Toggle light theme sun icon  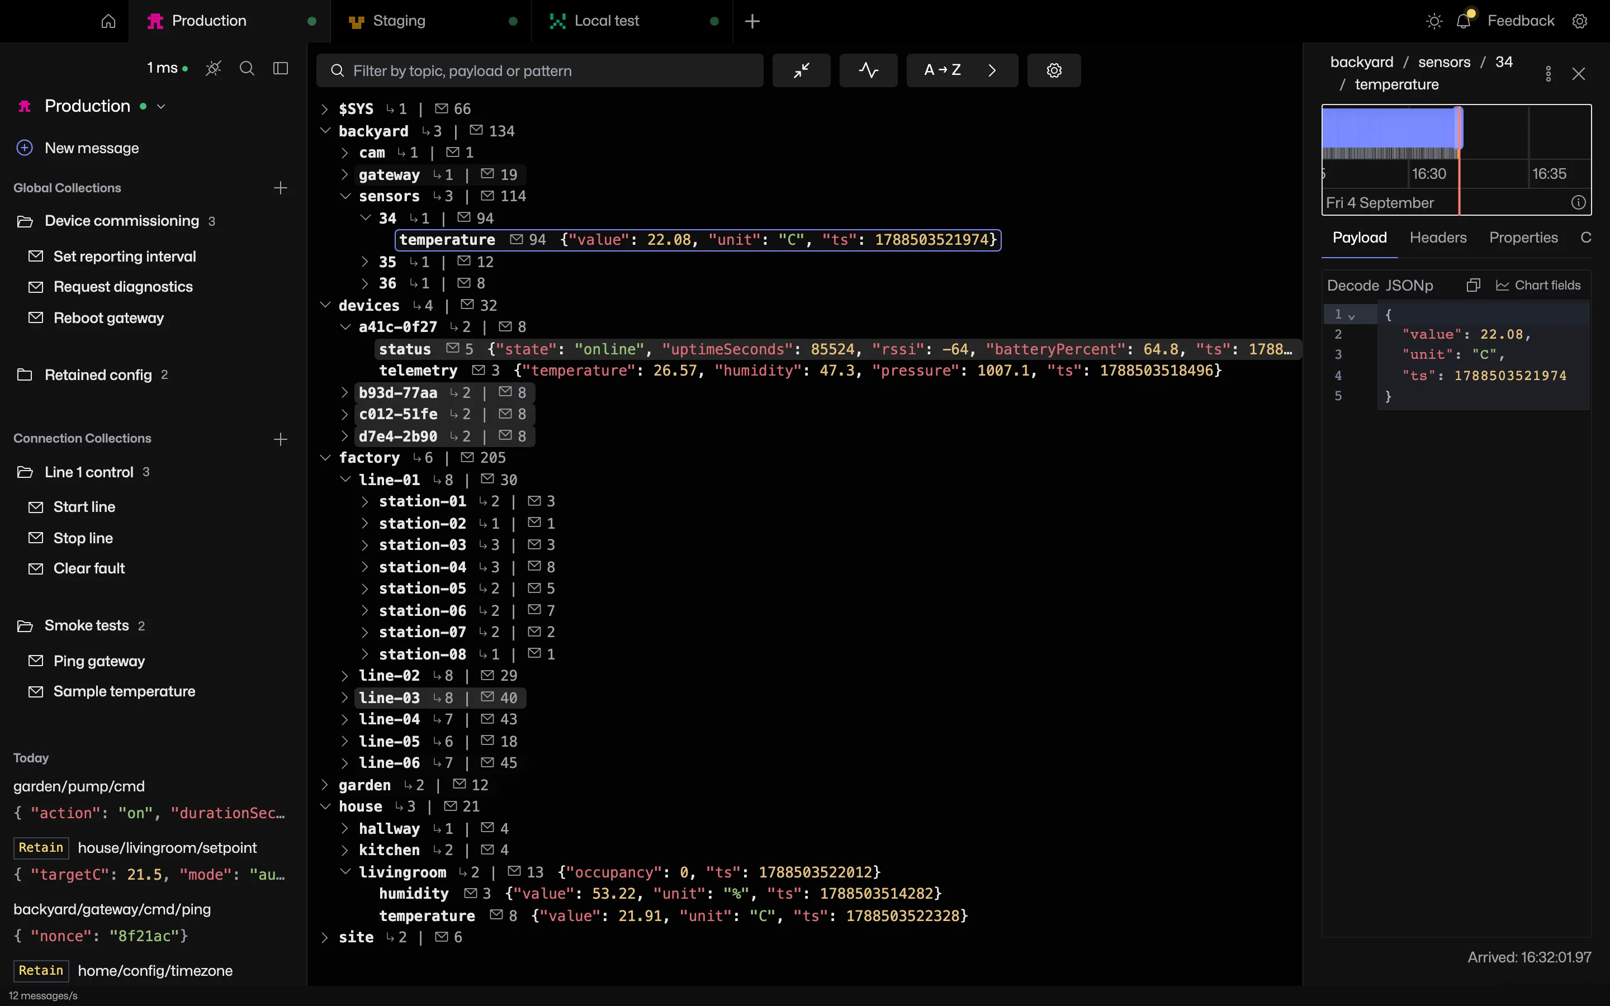1434,21
